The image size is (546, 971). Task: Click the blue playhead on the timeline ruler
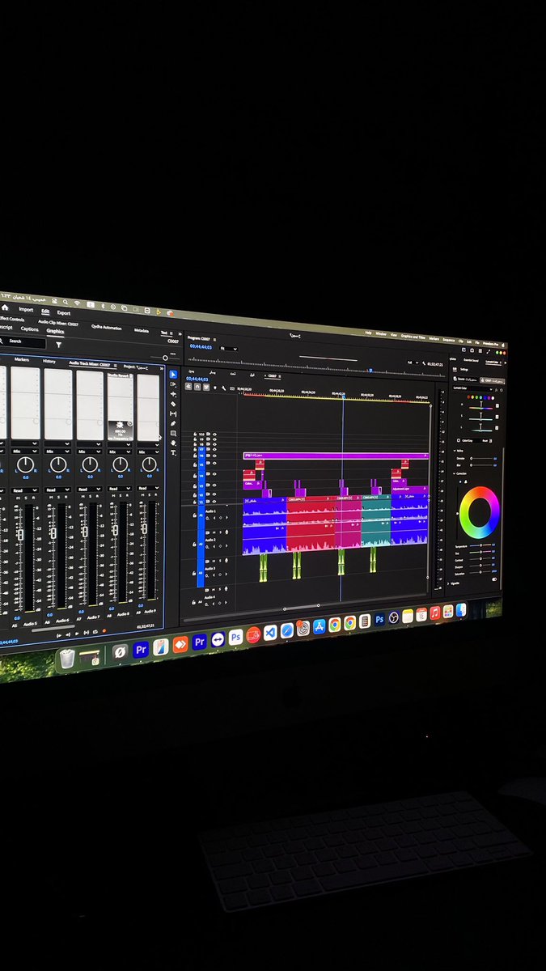coord(343,396)
